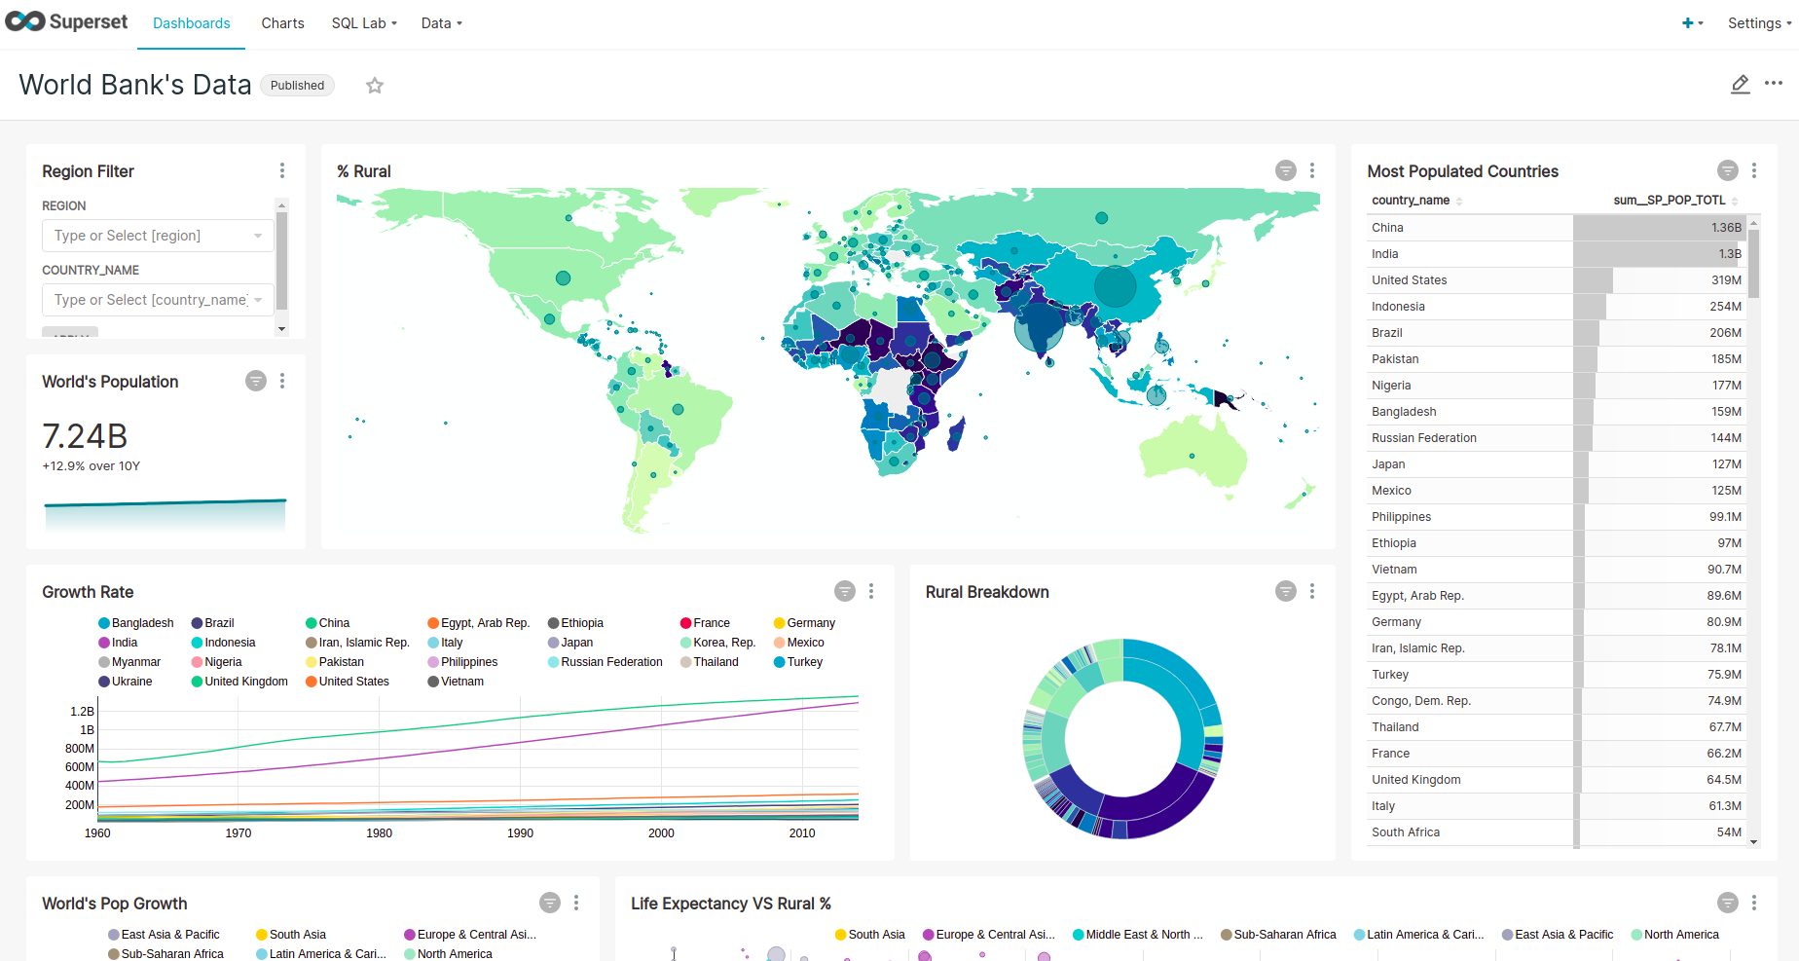Click the filter badge on % Rural chart
The width and height of the screenshot is (1799, 961).
point(1286,171)
